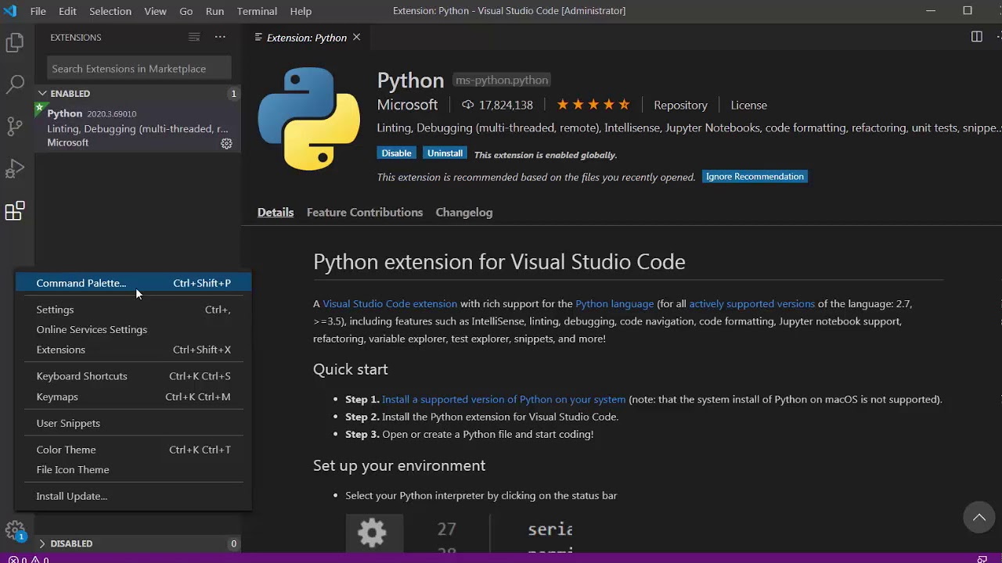Open the License link
Image resolution: width=1002 pixels, height=563 pixels.
[x=749, y=105]
